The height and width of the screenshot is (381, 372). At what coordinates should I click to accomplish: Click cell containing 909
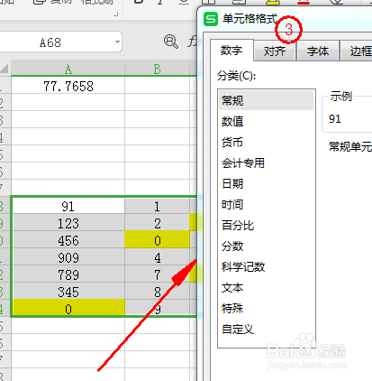coord(68,257)
